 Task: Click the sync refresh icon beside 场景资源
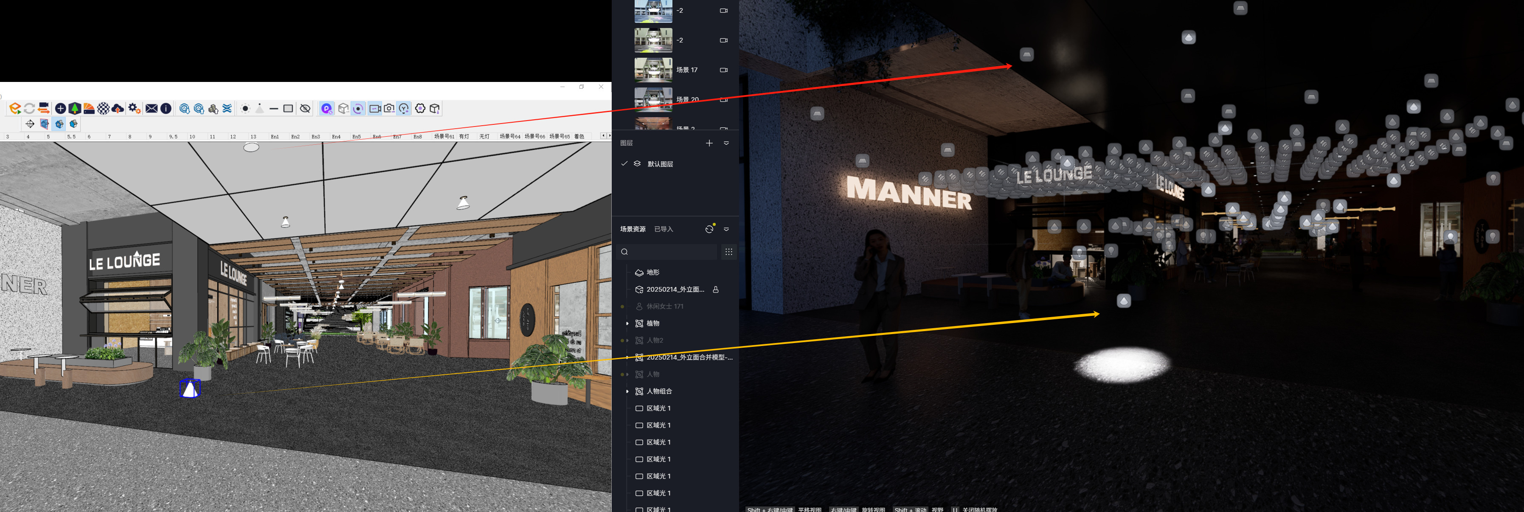coord(709,229)
